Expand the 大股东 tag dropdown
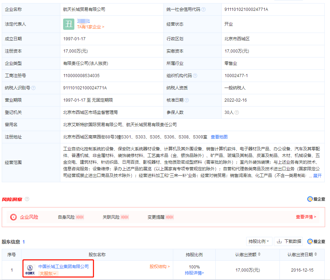 pyautogui.click(x=48, y=274)
